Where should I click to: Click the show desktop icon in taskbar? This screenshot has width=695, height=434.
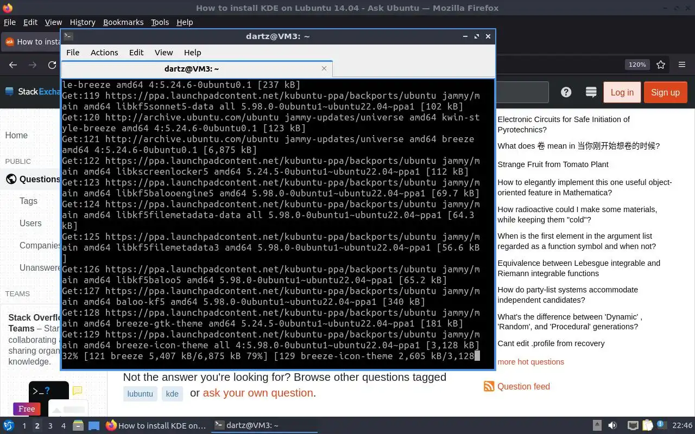tap(93, 426)
